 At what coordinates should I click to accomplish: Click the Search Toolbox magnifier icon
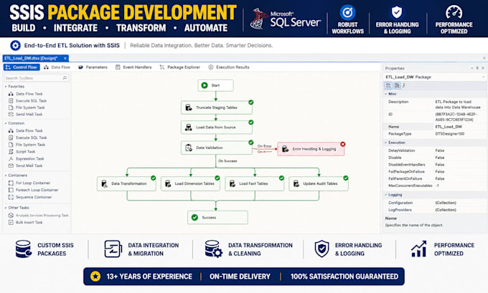tap(65, 78)
